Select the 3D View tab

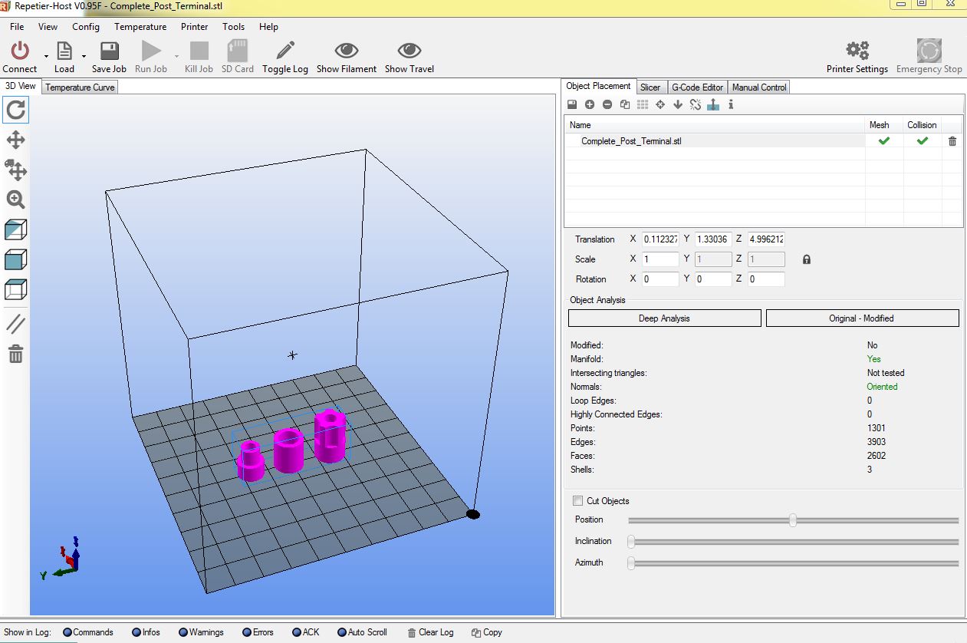21,86
